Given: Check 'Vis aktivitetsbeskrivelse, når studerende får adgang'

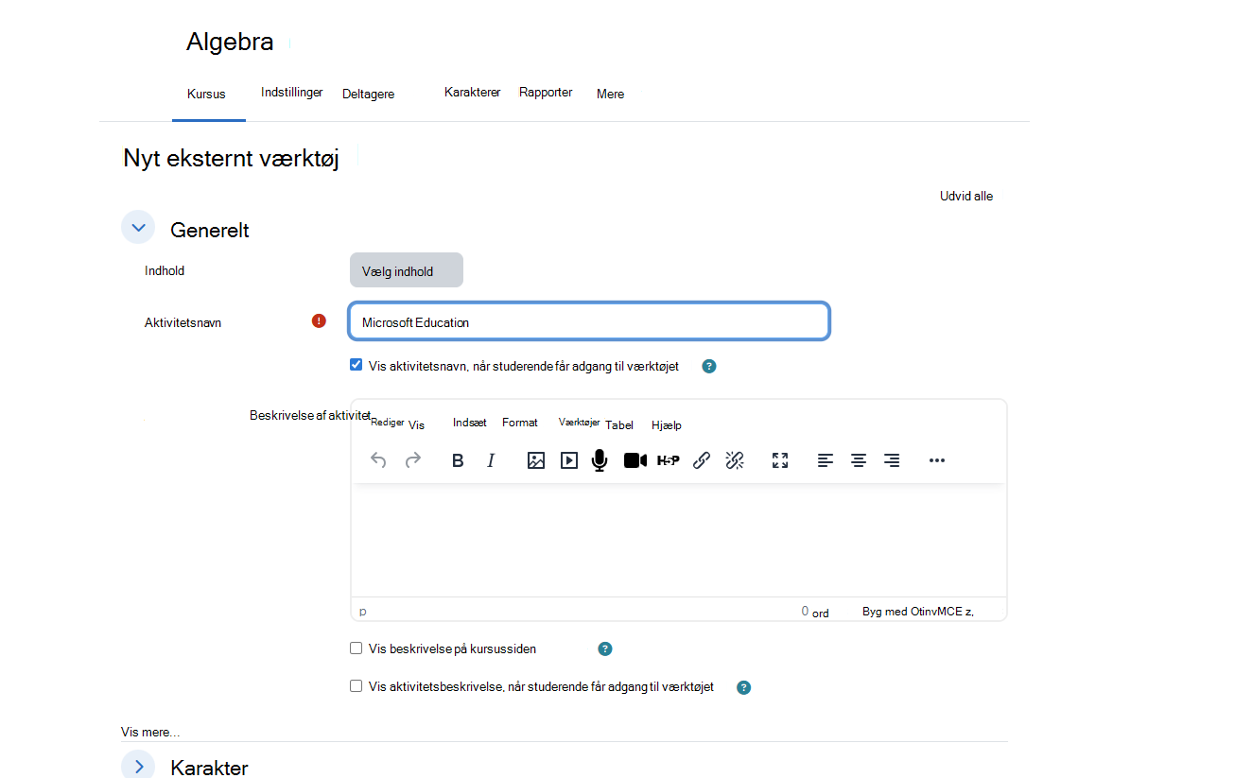Looking at the screenshot, I should 356,686.
